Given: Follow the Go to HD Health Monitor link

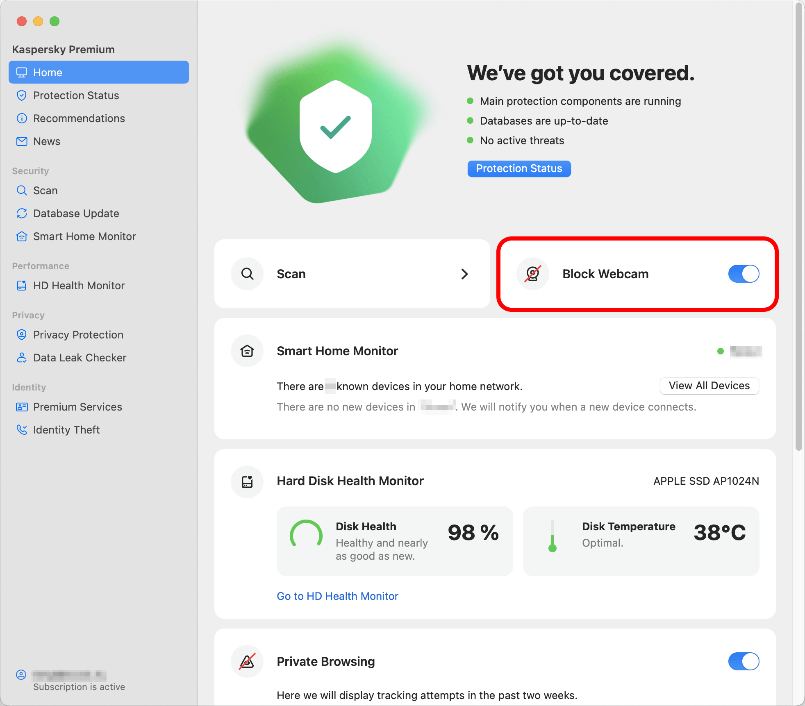Looking at the screenshot, I should (337, 596).
